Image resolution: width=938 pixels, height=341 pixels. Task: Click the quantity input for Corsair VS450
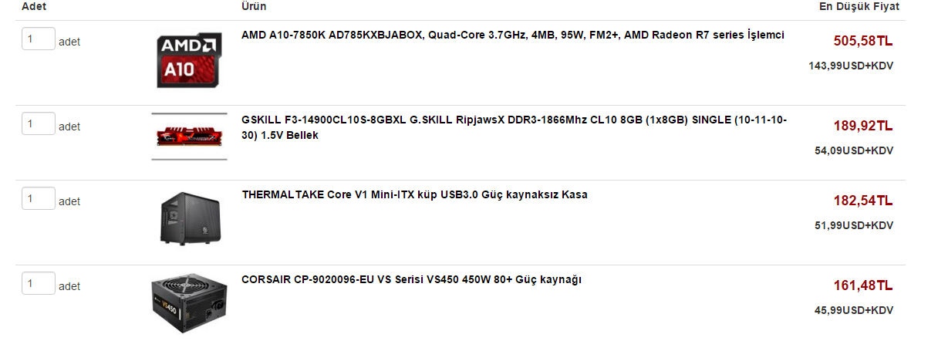39,284
